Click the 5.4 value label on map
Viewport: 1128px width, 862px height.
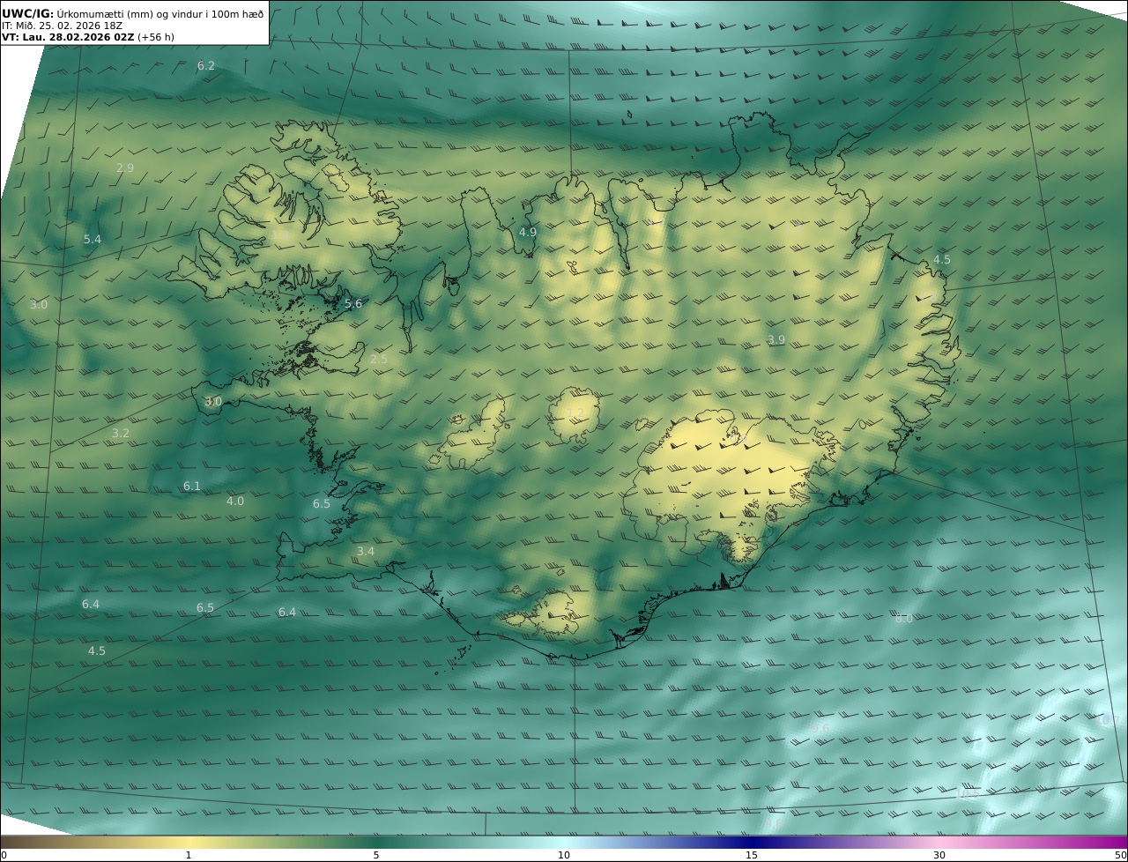pos(93,240)
